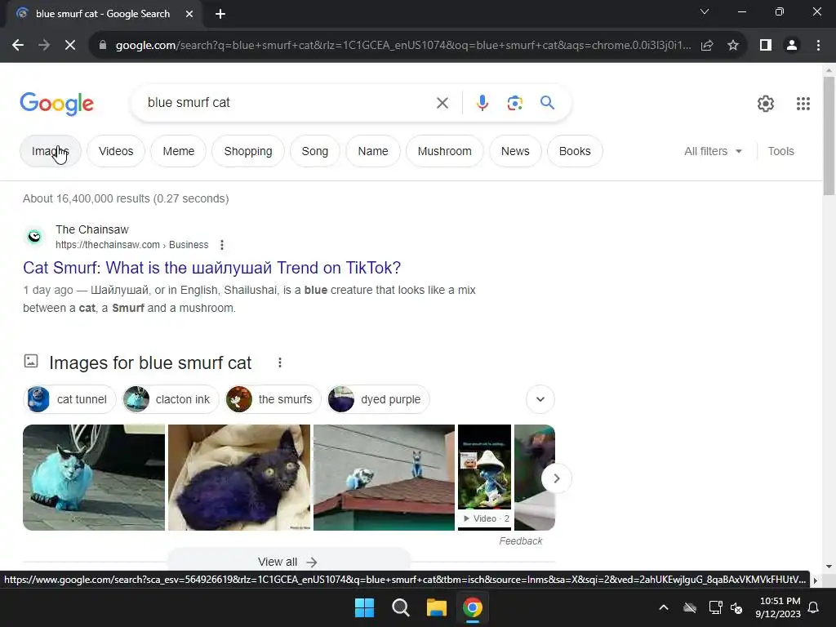Open the Cat Smurf TikTok trend article
836x627 pixels.
(x=211, y=268)
